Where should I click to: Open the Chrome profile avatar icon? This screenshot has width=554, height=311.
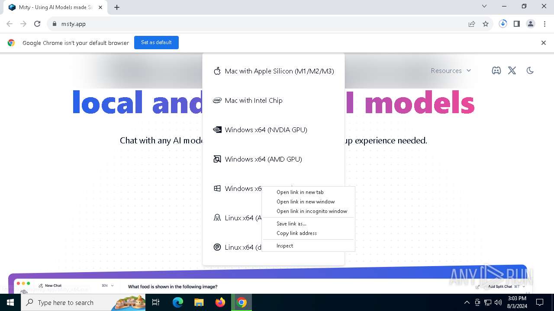click(x=531, y=24)
